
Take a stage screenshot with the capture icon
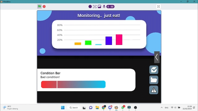point(95,6)
